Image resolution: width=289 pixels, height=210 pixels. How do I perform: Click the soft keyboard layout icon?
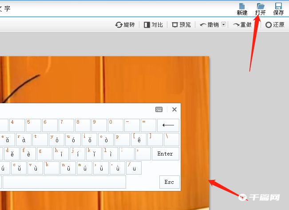tap(159, 109)
